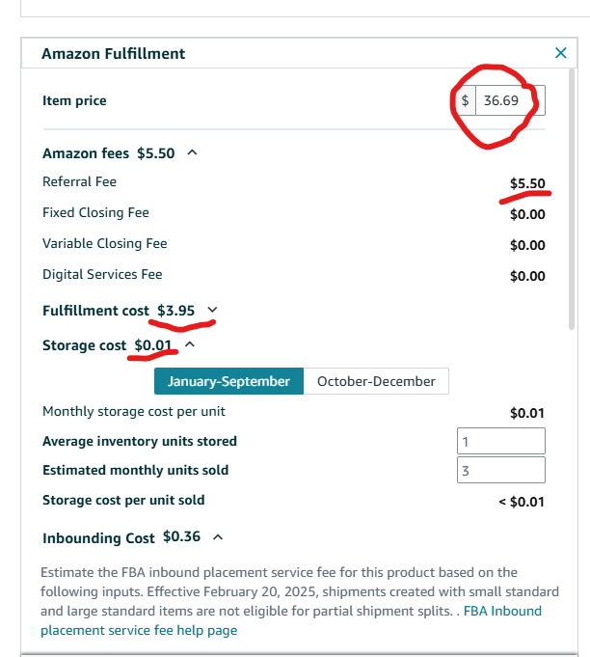Image resolution: width=590 pixels, height=657 pixels.
Task: Click the $5.50 Referral Fee amount
Action: [527, 183]
